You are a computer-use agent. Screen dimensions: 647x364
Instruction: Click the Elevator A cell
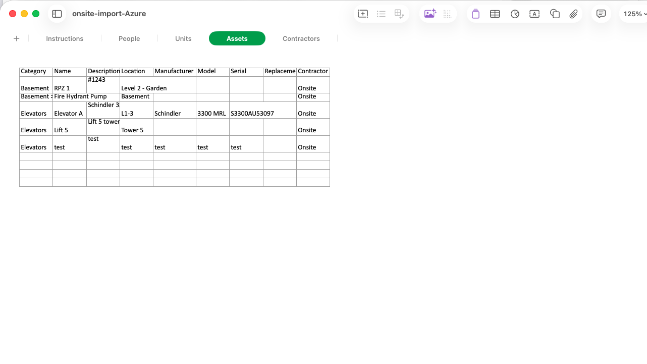pyautogui.click(x=70, y=110)
